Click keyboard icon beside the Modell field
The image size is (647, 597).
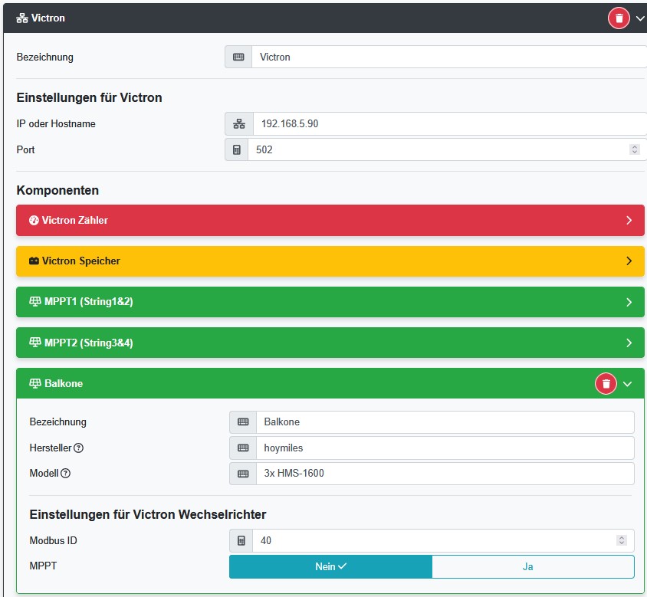point(243,474)
